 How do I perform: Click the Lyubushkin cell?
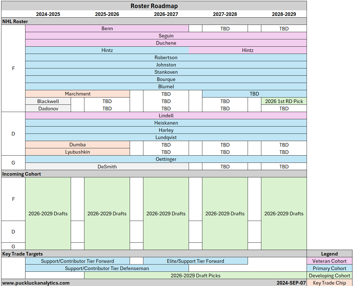(77, 152)
